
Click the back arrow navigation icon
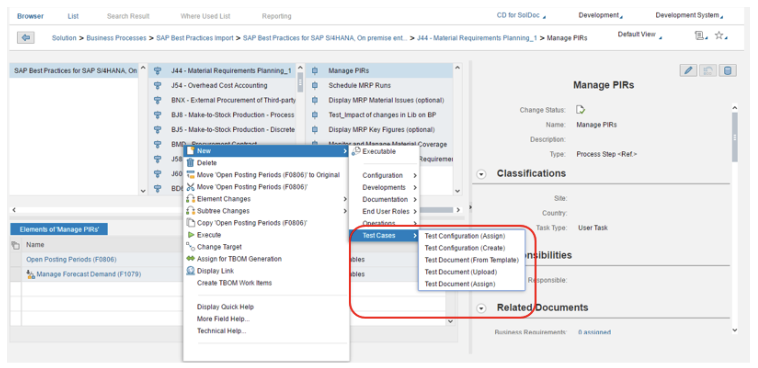click(x=26, y=38)
